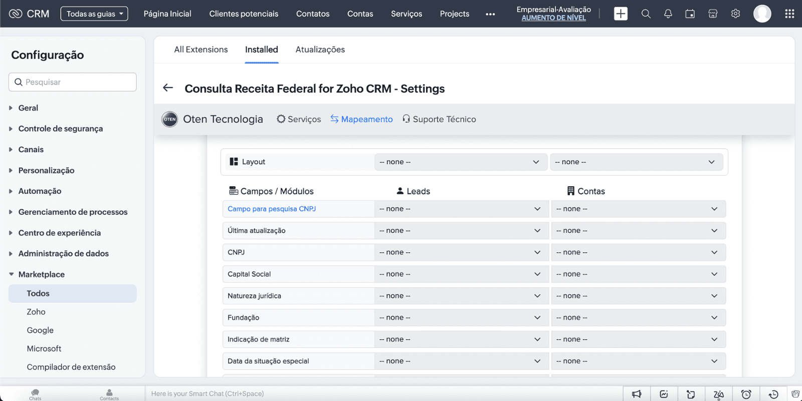Expand the Automação settings section

pyautogui.click(x=40, y=191)
